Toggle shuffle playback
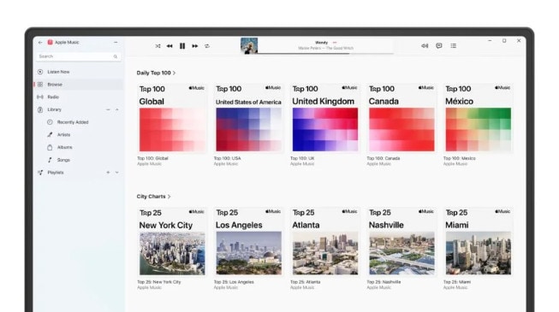The height and width of the screenshot is (312, 559). coord(158,46)
